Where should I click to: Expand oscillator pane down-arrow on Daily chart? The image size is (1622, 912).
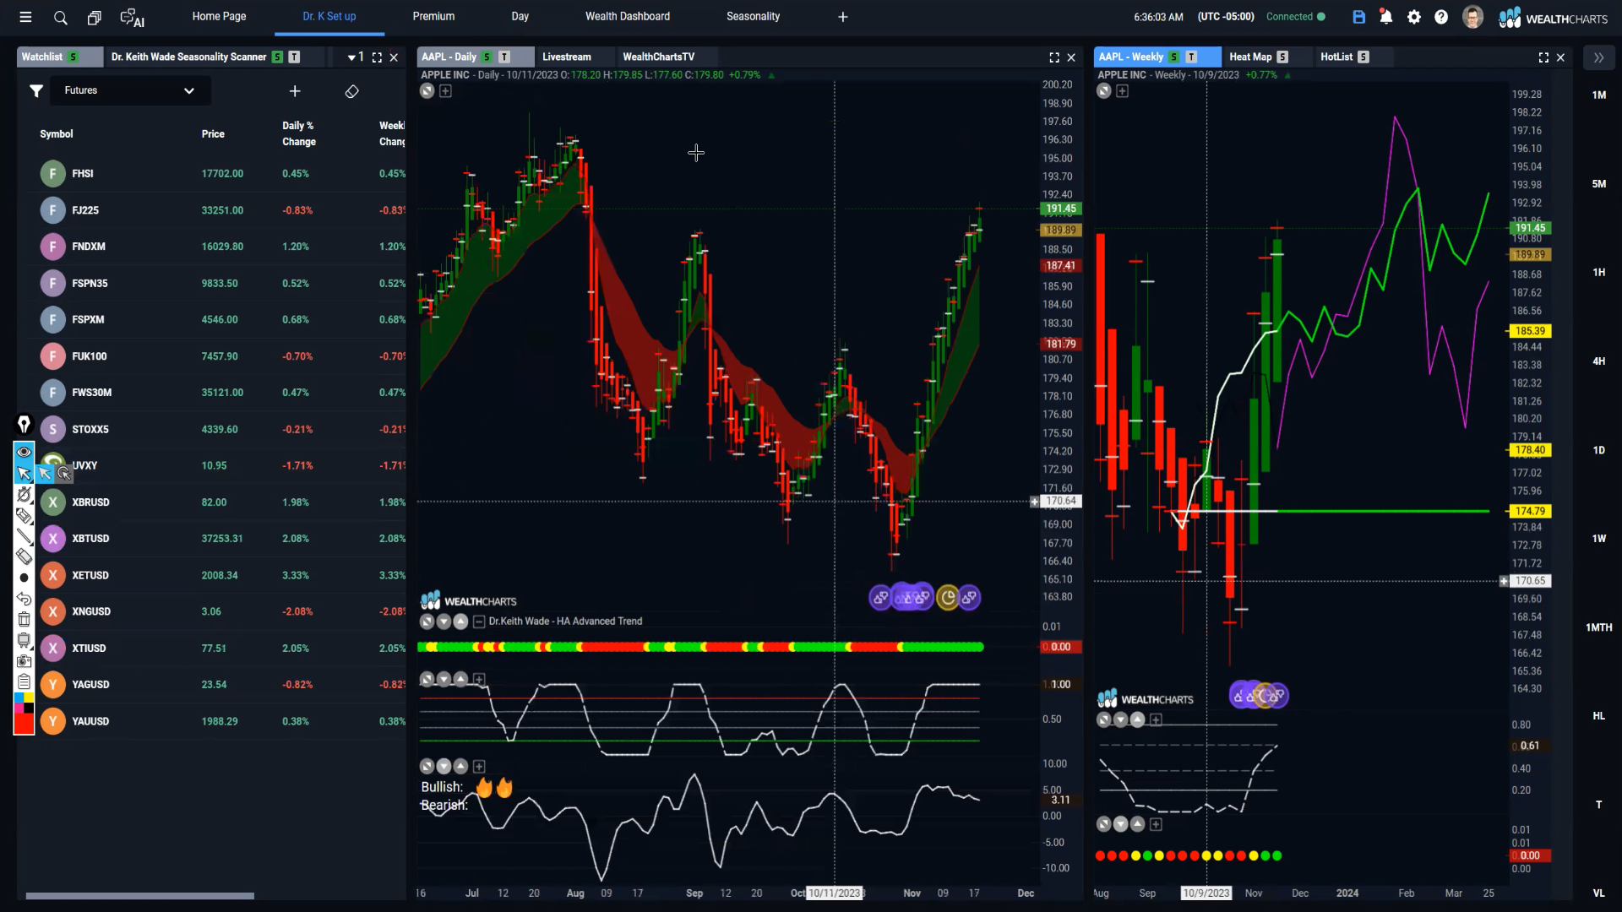pyautogui.click(x=444, y=679)
